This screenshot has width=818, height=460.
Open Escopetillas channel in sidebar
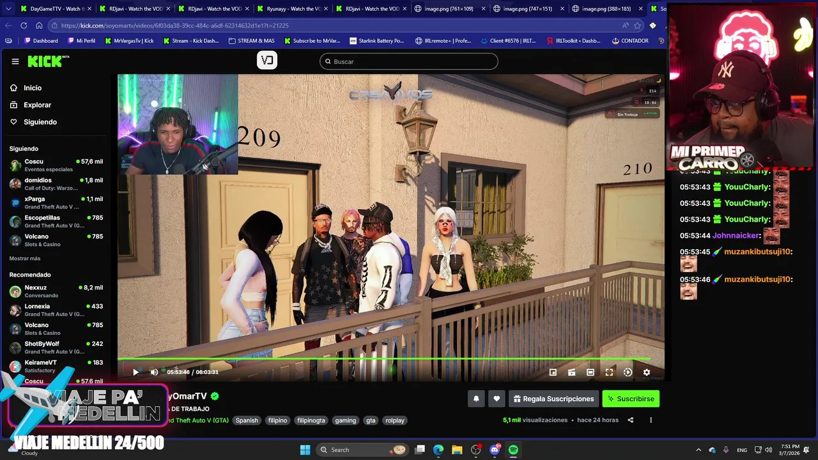point(56,221)
